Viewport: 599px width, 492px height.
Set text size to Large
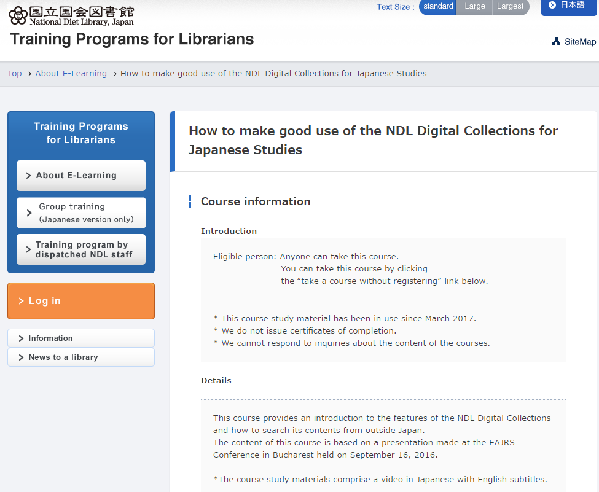(474, 7)
